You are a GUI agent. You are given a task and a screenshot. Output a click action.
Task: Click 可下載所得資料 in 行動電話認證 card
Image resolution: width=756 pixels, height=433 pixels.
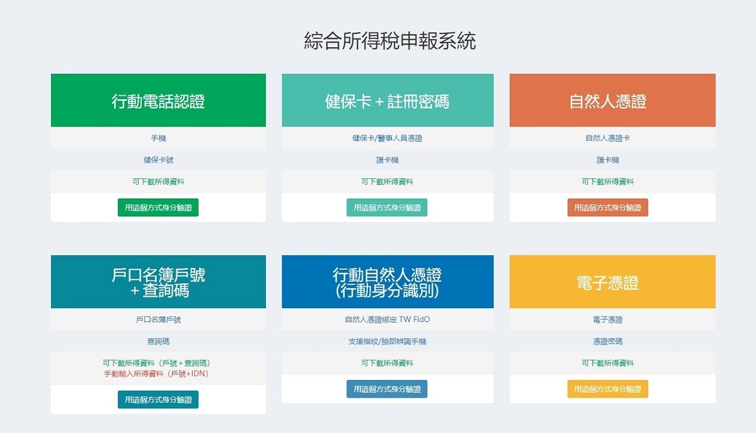(158, 182)
